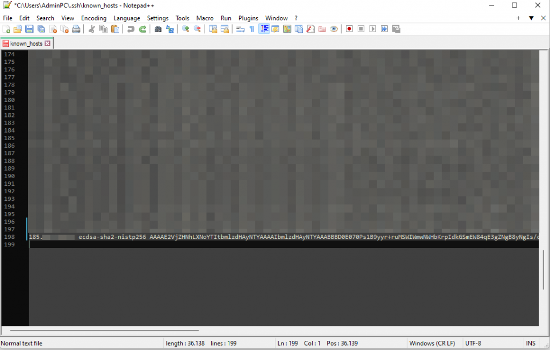The image size is (550, 350).
Task: Select the known_hosts document tab
Action: (26, 43)
